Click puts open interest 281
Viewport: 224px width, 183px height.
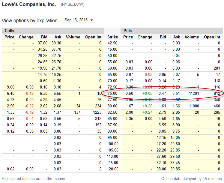217,68
